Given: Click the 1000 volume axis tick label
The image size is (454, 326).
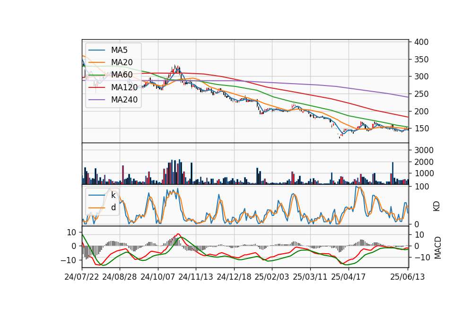Looking at the screenshot, I should point(424,173).
